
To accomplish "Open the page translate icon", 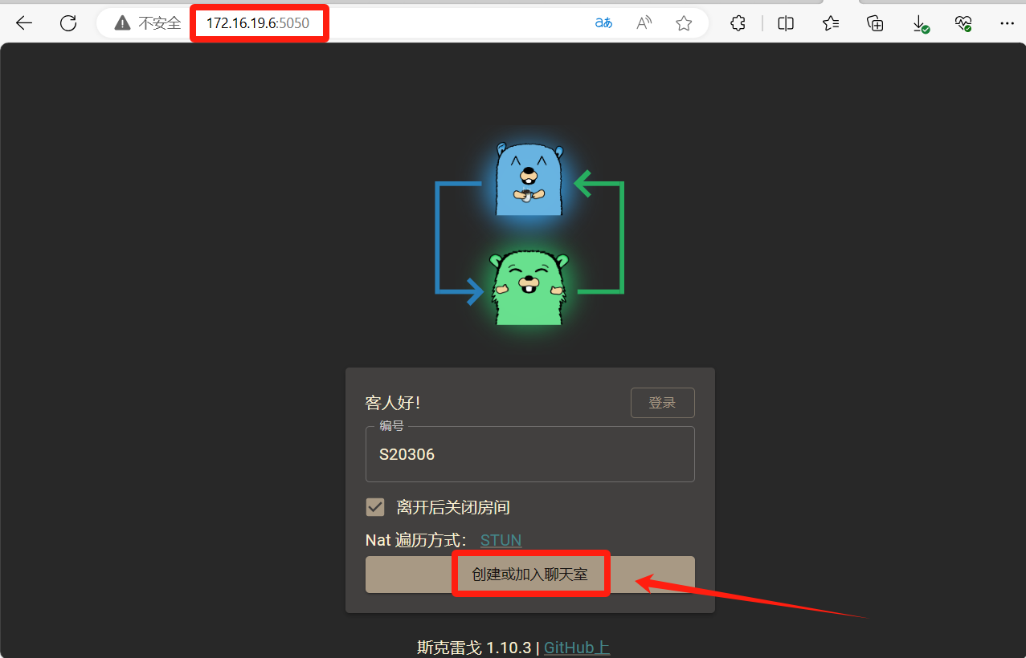I will click(603, 23).
